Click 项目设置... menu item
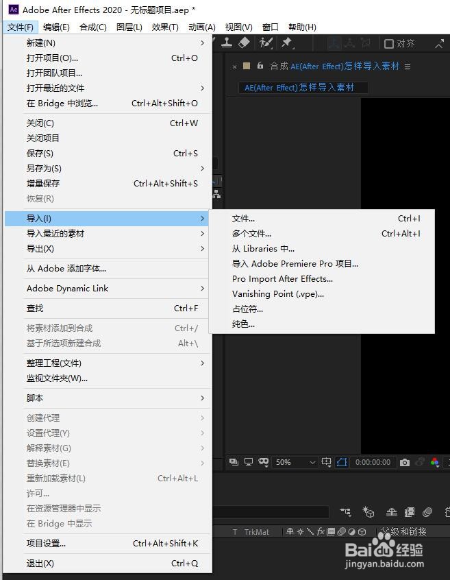Screen dimensions: 450x580 point(108,544)
